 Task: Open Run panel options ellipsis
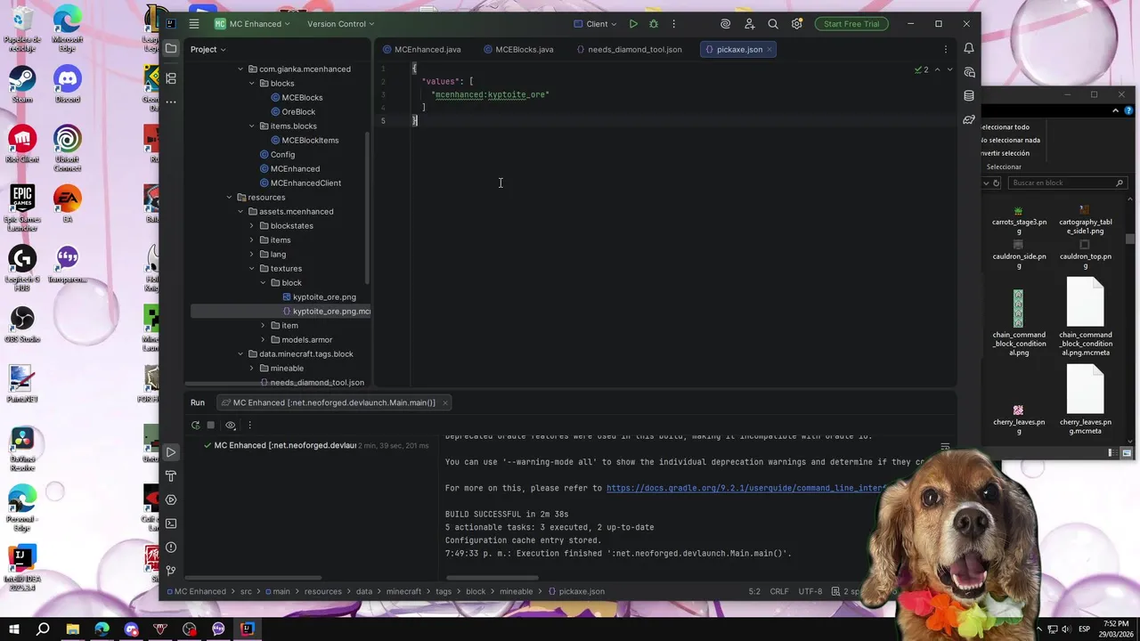point(249,426)
